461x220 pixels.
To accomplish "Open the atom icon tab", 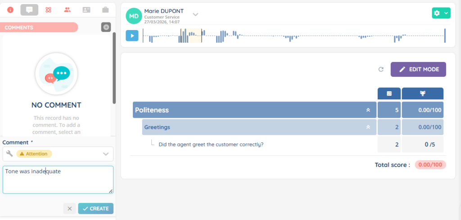I will (49, 9).
